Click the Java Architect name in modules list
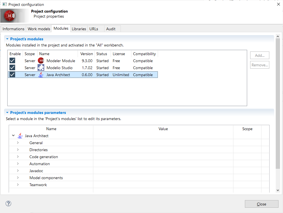Screen dimensions: 283x213 (58, 75)
